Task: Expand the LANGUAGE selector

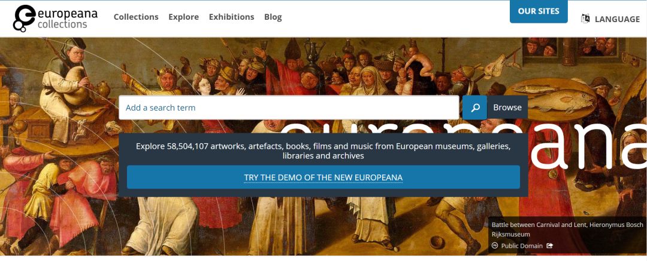Action: click(617, 19)
